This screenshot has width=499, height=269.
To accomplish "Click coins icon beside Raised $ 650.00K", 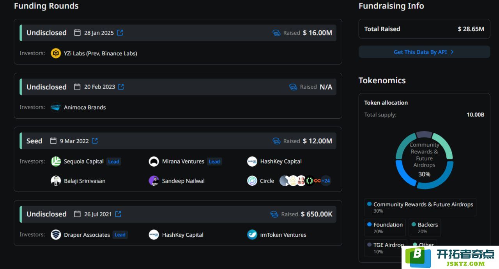I will click(x=274, y=214).
